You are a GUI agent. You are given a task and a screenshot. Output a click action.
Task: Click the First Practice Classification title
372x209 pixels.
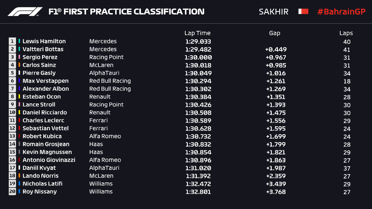click(x=126, y=12)
